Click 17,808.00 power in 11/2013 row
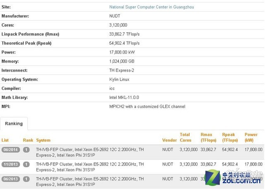 [x=253, y=164]
